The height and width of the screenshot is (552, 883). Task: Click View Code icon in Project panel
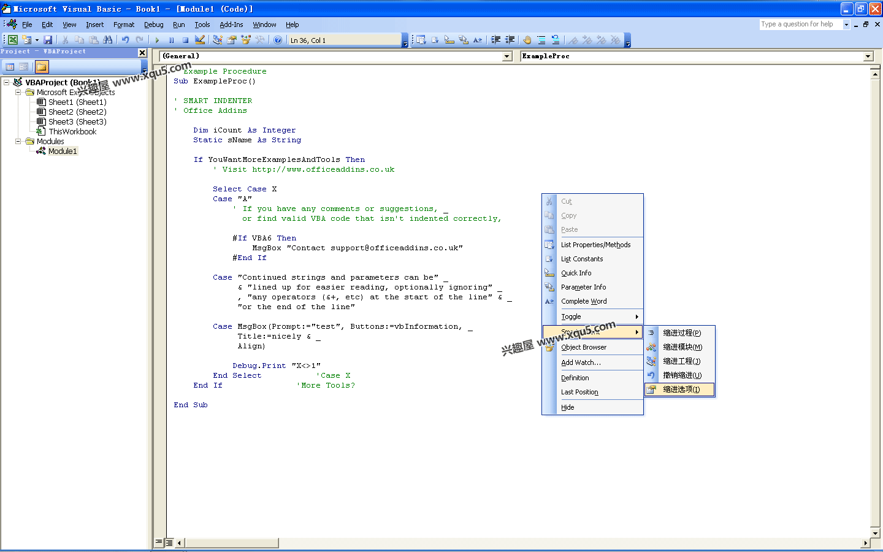10,66
